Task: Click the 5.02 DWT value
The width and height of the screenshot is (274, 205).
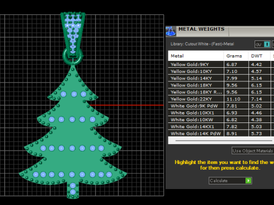Action: pyautogui.click(x=256, y=106)
